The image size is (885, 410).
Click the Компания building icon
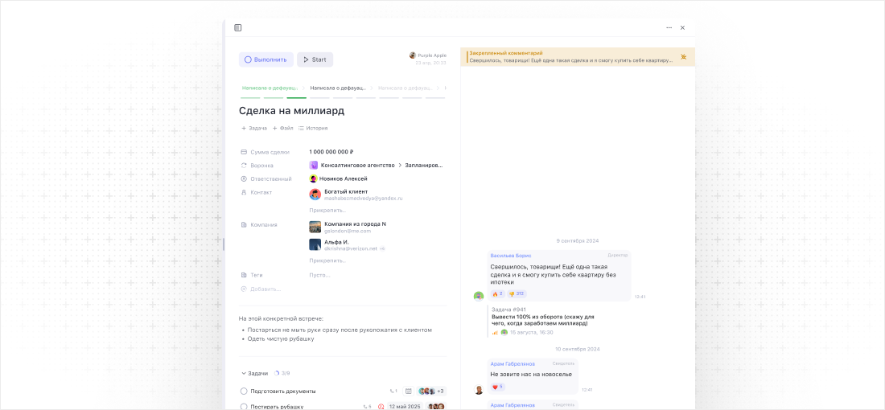[x=244, y=224]
